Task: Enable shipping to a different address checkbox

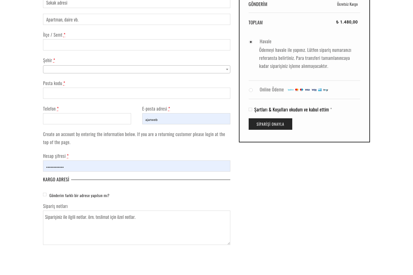Action: click(x=45, y=195)
